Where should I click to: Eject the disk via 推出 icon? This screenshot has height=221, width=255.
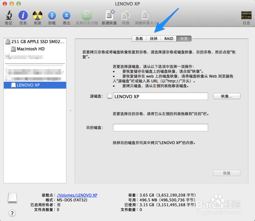click(x=67, y=16)
